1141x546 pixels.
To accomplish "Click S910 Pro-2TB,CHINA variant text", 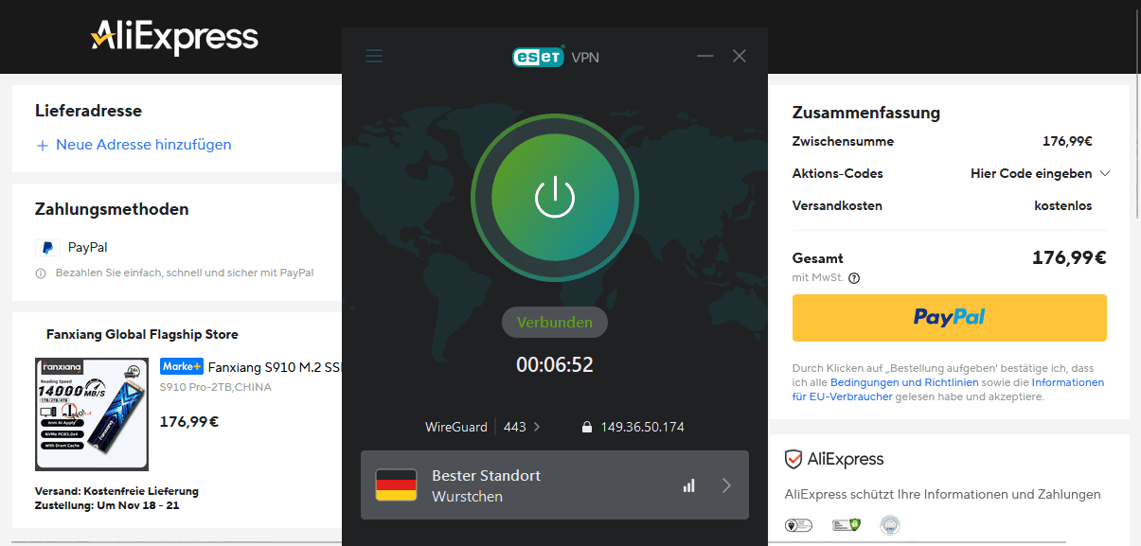I will pos(218,388).
